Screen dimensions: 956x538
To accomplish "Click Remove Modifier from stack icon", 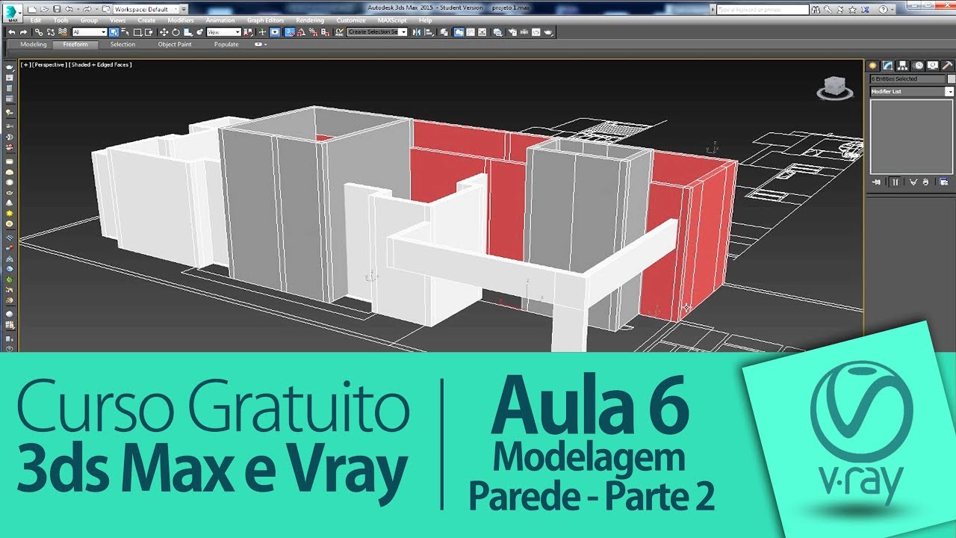I will (x=925, y=182).
